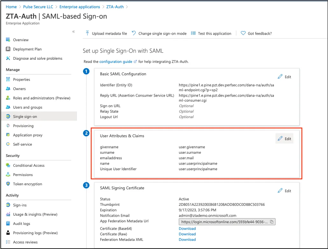Click the Roles and administrators icon

[8, 98]
